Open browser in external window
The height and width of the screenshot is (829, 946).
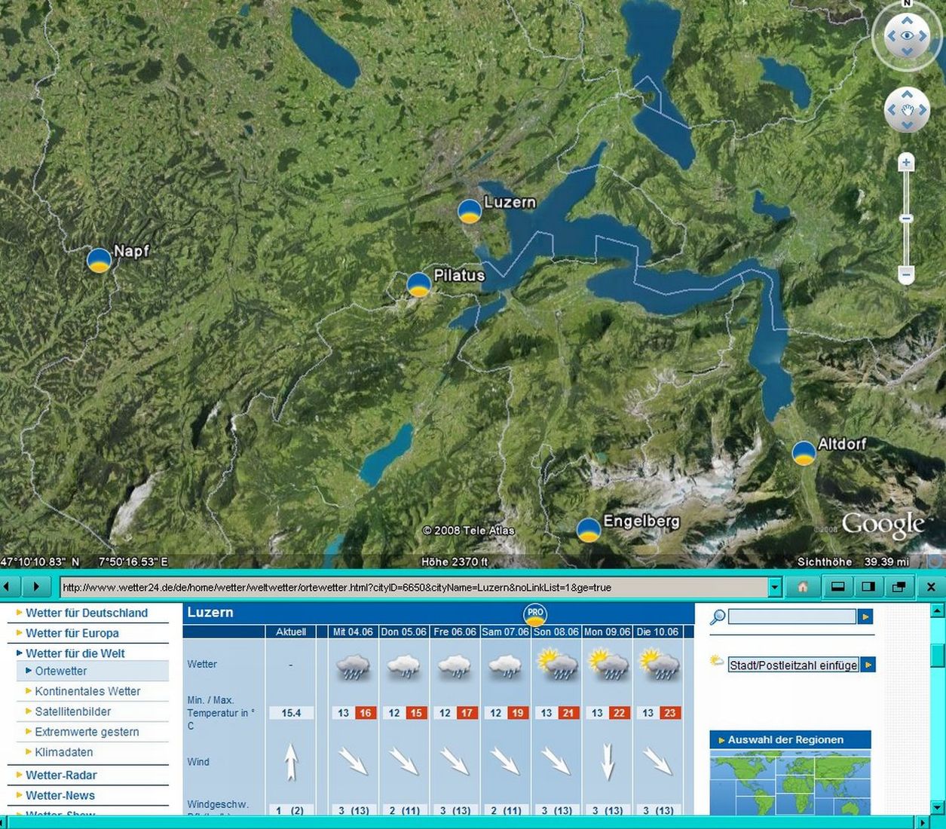tap(899, 587)
